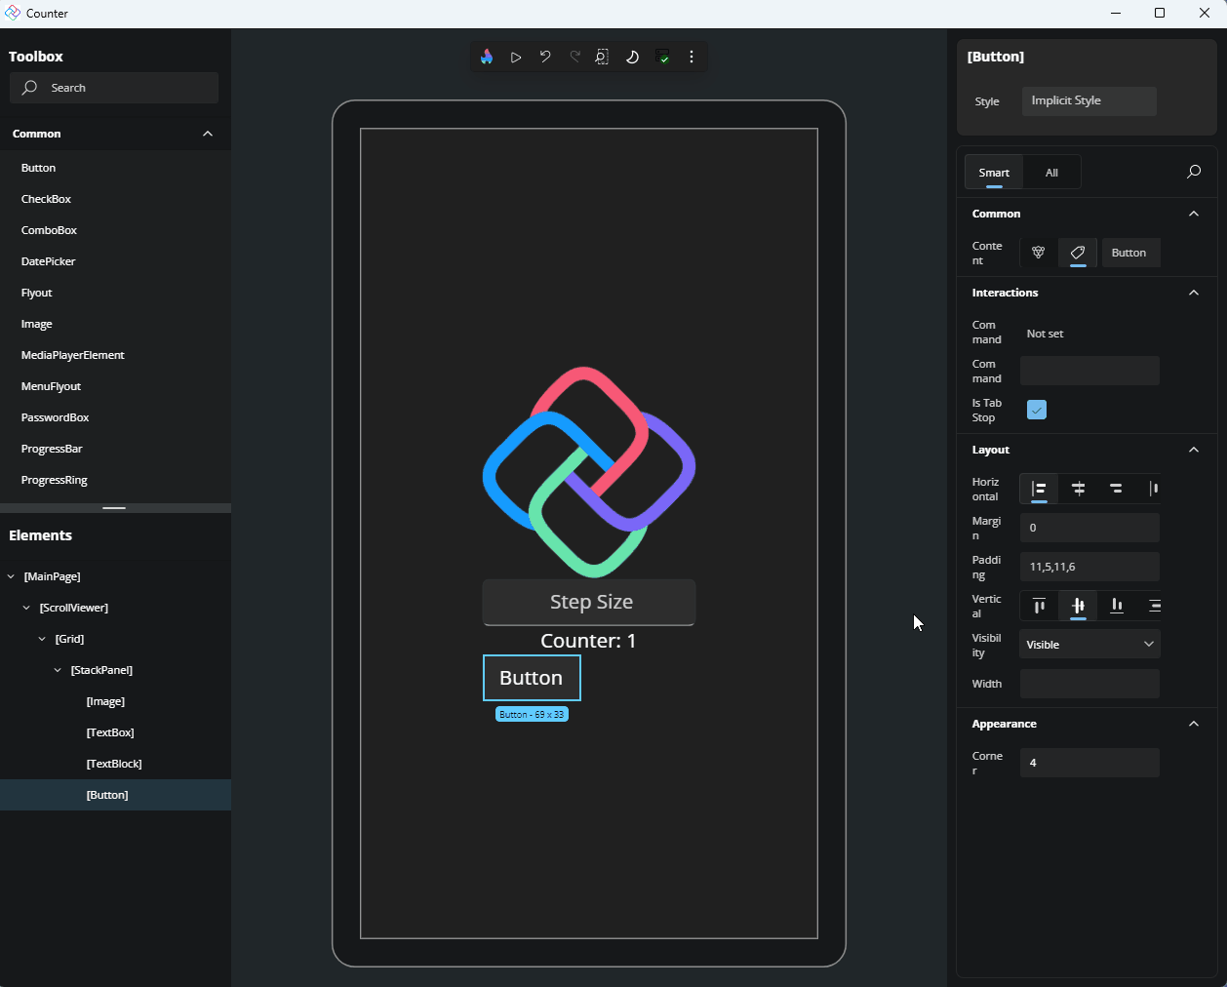Set vertical alignment to bottom
Viewport: 1227px width, 987px height.
pyautogui.click(x=1116, y=606)
